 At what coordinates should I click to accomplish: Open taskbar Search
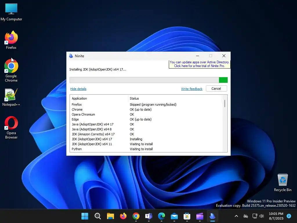tap(97, 216)
